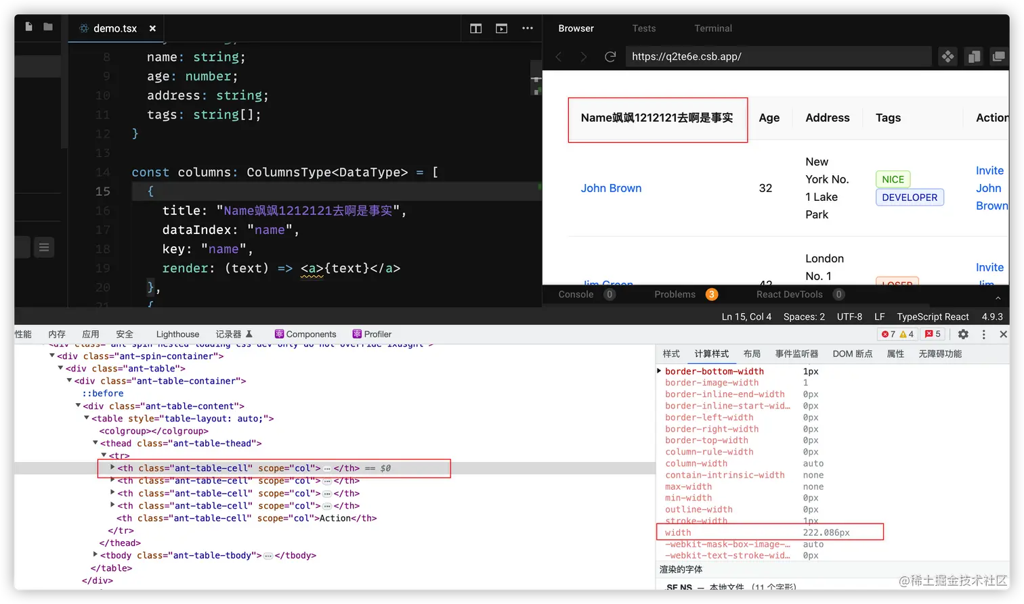
Task: Click the errors and warnings counter badge
Action: coord(897,334)
